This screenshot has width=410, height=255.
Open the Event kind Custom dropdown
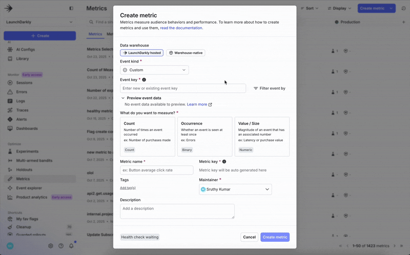[x=154, y=70]
